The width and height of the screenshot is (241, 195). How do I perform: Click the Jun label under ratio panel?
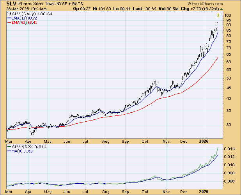click(67, 191)
